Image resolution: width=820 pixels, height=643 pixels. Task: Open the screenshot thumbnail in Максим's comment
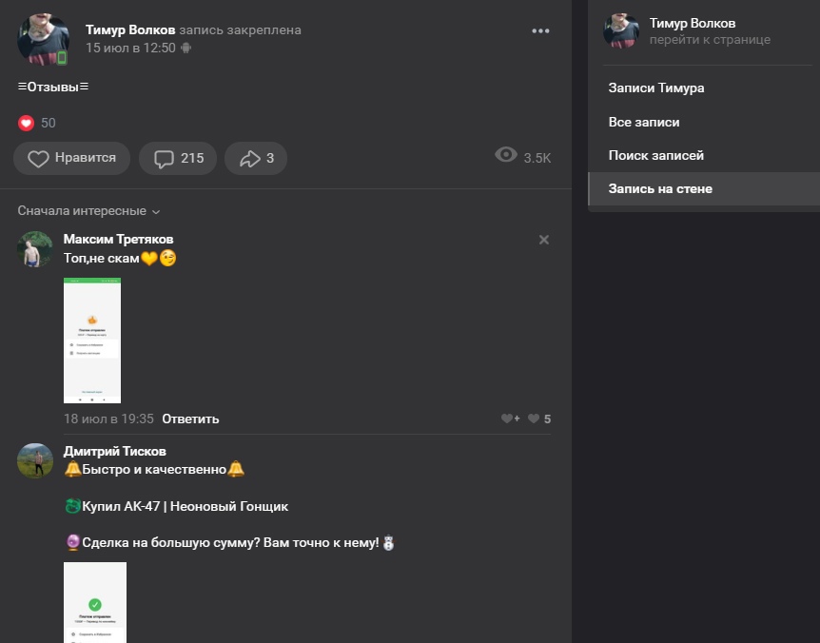92,340
